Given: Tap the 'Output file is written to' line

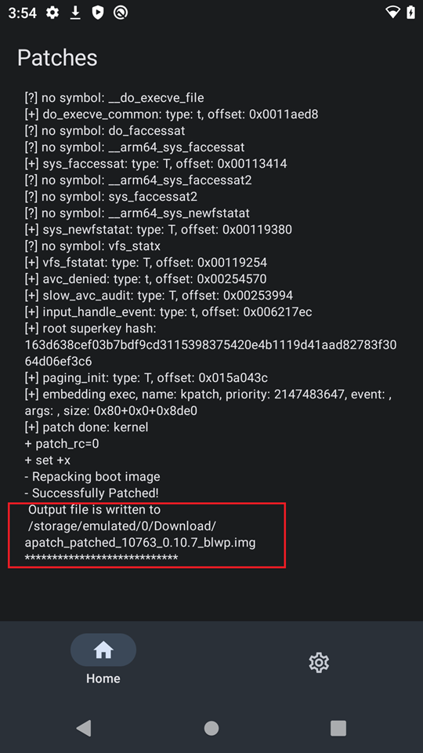Looking at the screenshot, I should [x=94, y=510].
